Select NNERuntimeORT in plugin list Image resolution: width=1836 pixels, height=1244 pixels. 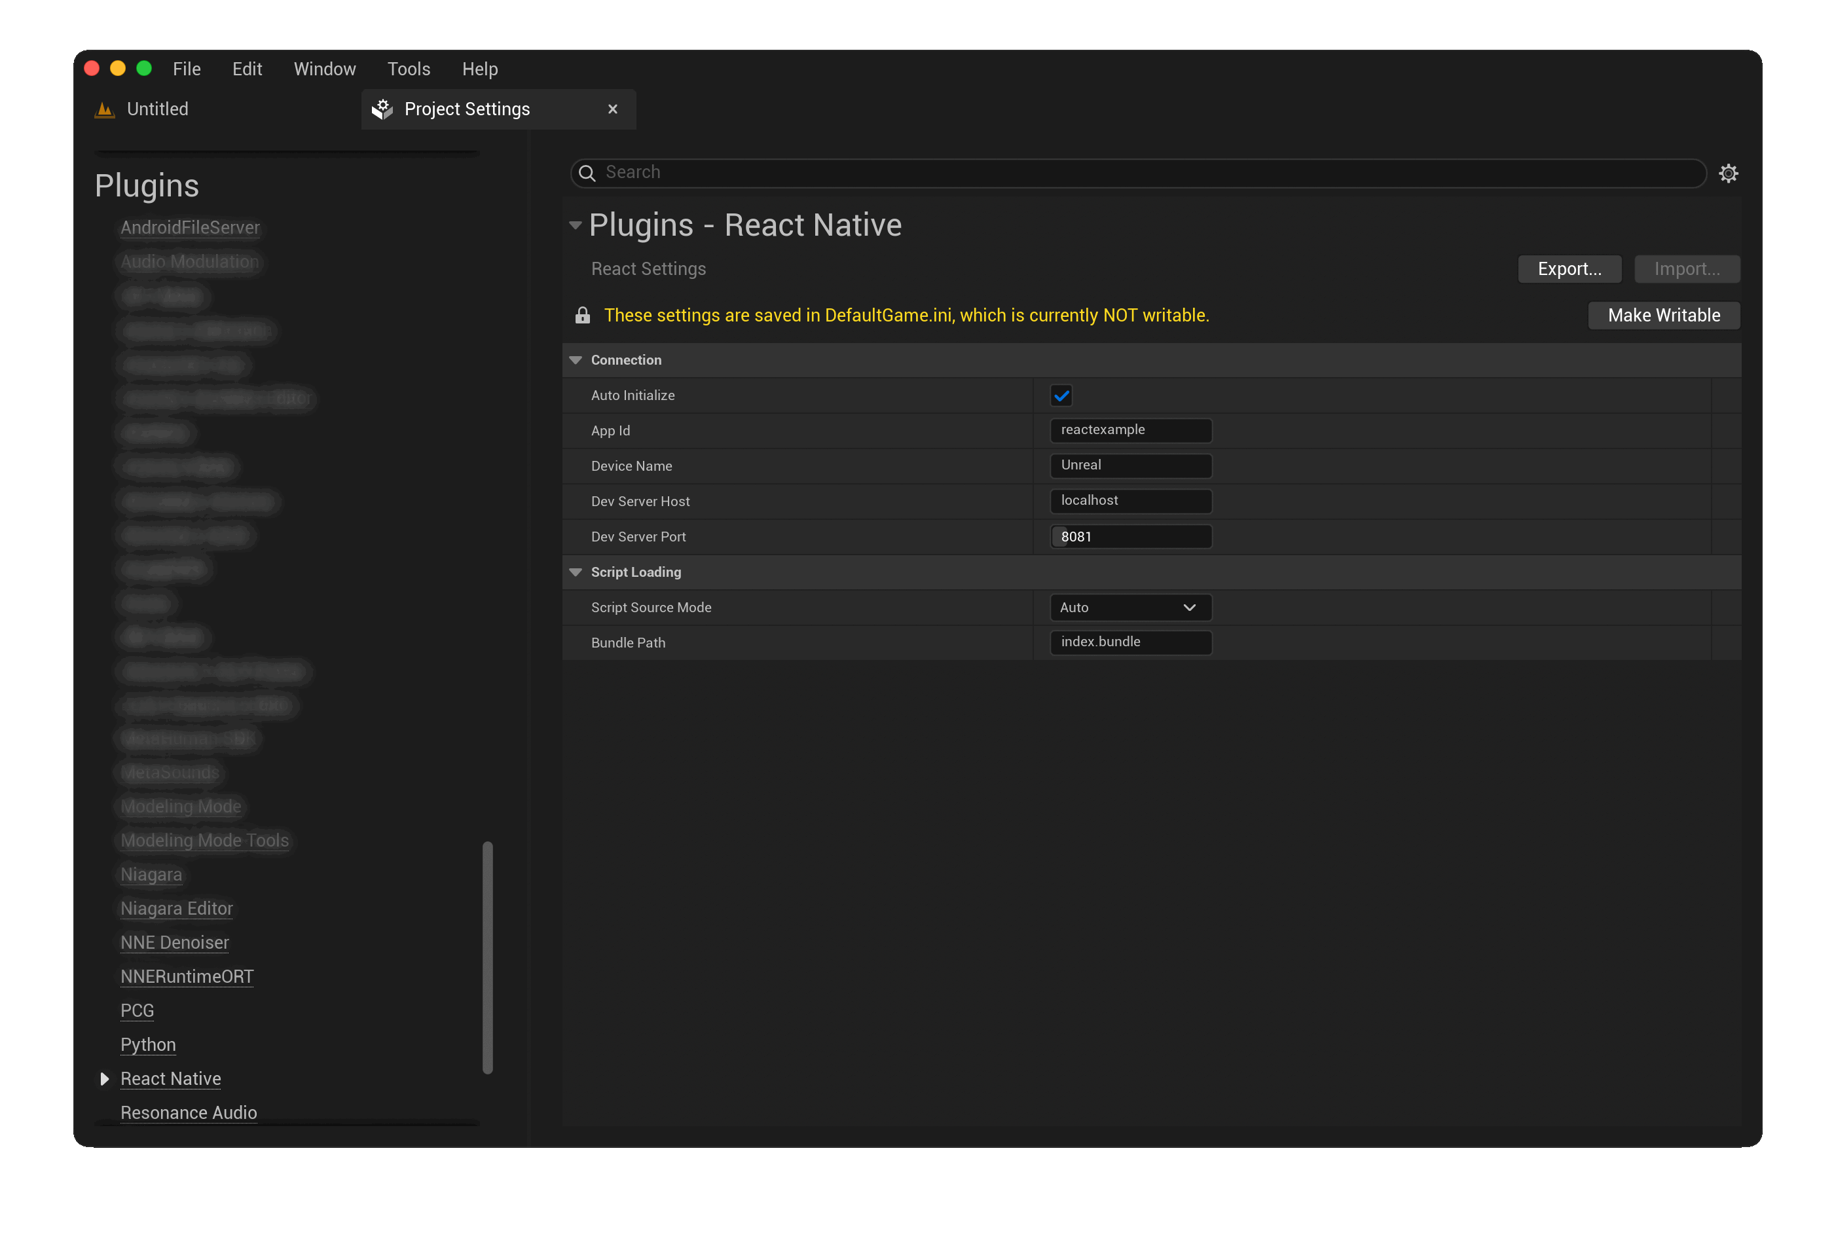[x=187, y=977]
